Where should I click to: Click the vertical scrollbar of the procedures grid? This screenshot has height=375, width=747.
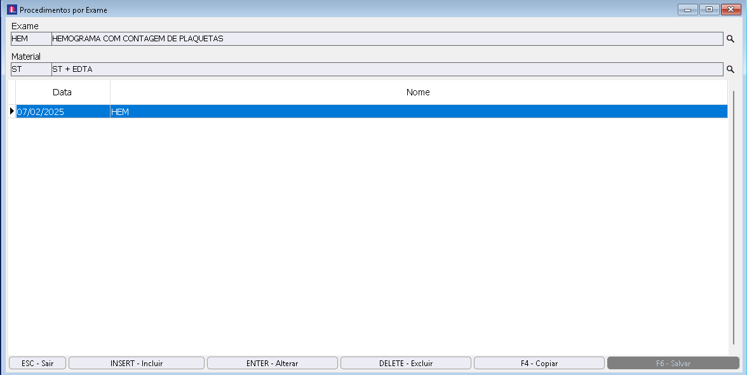733,222
